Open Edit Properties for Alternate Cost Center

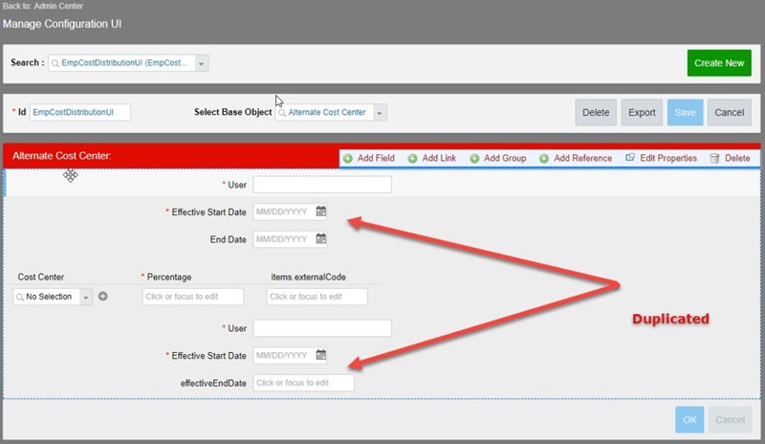tap(661, 158)
